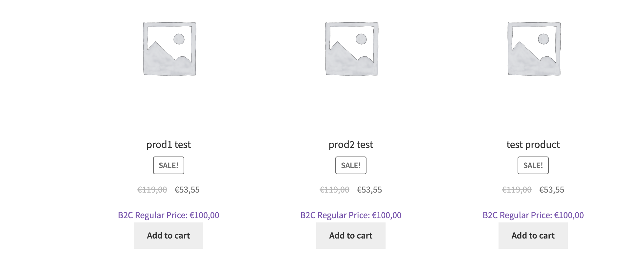Click B2C Regular Price under test product
Viewport: 622px width, 271px height.
point(533,215)
